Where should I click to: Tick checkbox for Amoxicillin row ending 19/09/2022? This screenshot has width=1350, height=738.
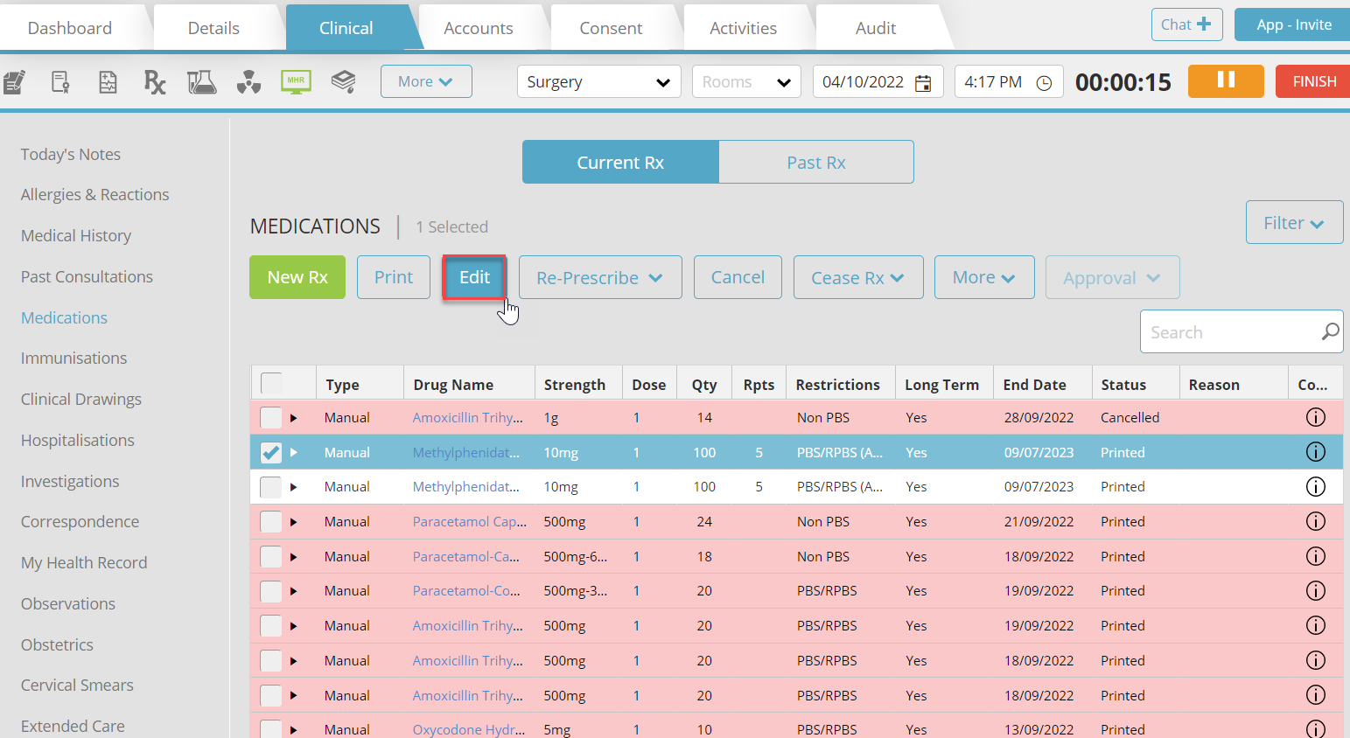coord(271,626)
